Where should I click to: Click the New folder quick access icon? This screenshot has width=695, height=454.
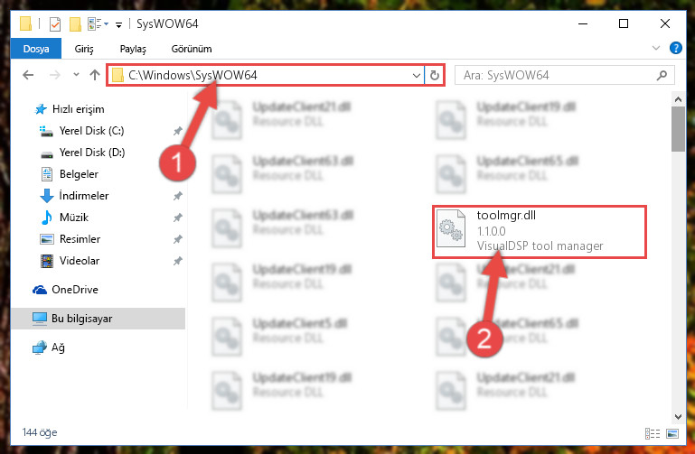tap(75, 23)
